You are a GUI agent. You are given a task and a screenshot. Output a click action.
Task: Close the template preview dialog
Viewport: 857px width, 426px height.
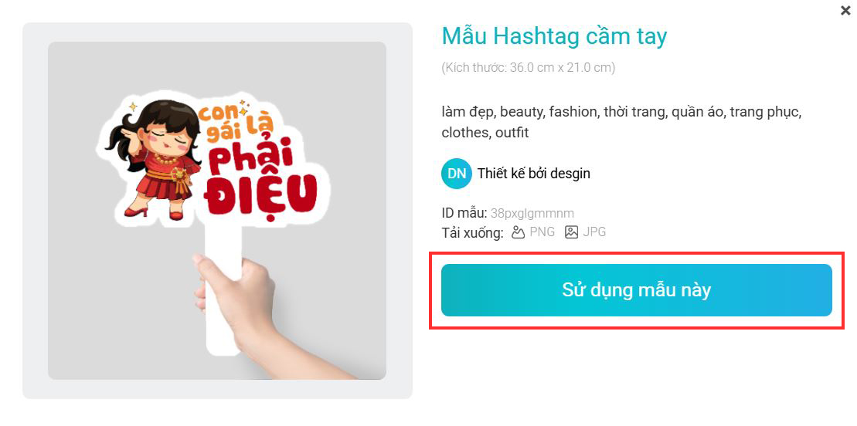845,11
